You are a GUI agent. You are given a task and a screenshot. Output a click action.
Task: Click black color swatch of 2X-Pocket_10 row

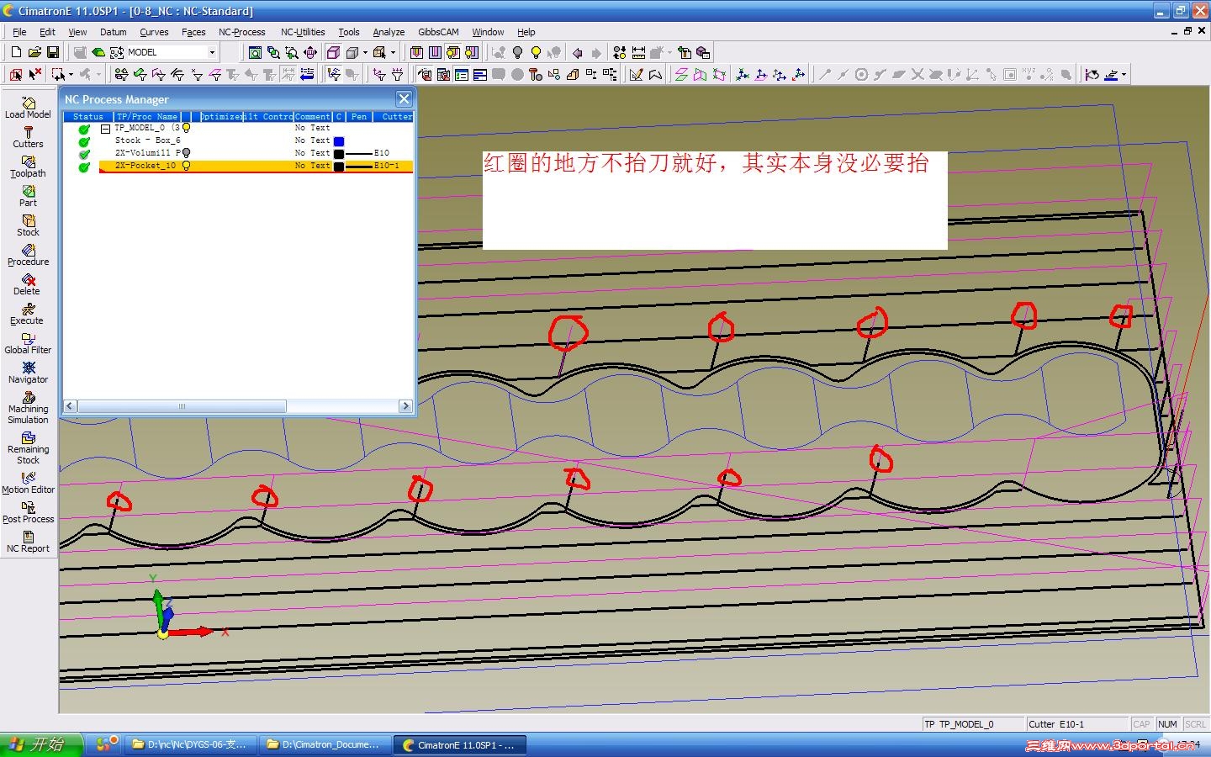pos(339,167)
